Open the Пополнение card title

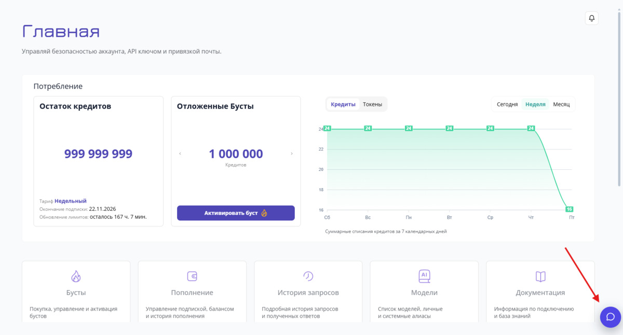[x=192, y=292]
